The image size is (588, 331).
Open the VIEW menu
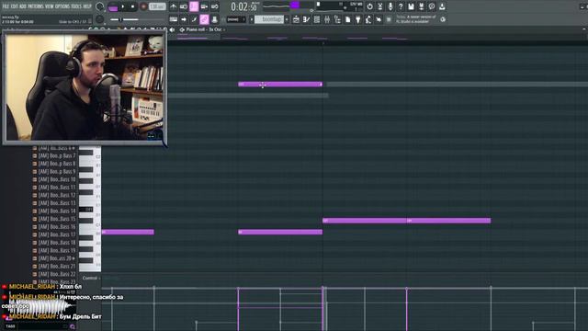click(50, 6)
